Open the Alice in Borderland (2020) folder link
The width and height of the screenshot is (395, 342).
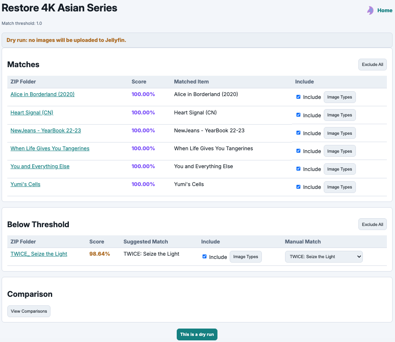tap(42, 94)
